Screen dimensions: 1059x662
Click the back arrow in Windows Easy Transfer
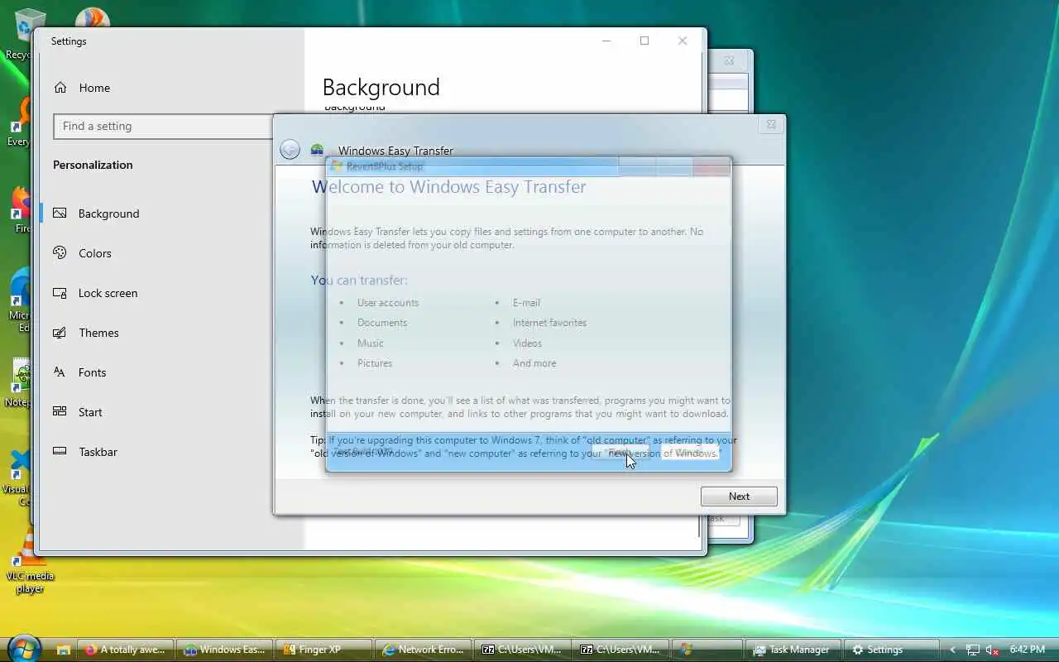tap(290, 149)
